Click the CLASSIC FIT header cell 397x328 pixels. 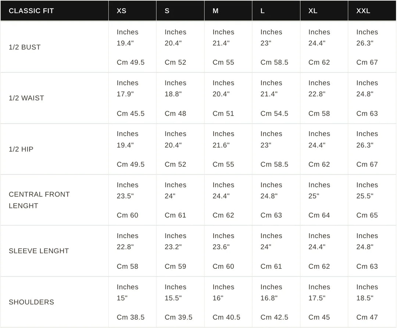[x=31, y=11]
